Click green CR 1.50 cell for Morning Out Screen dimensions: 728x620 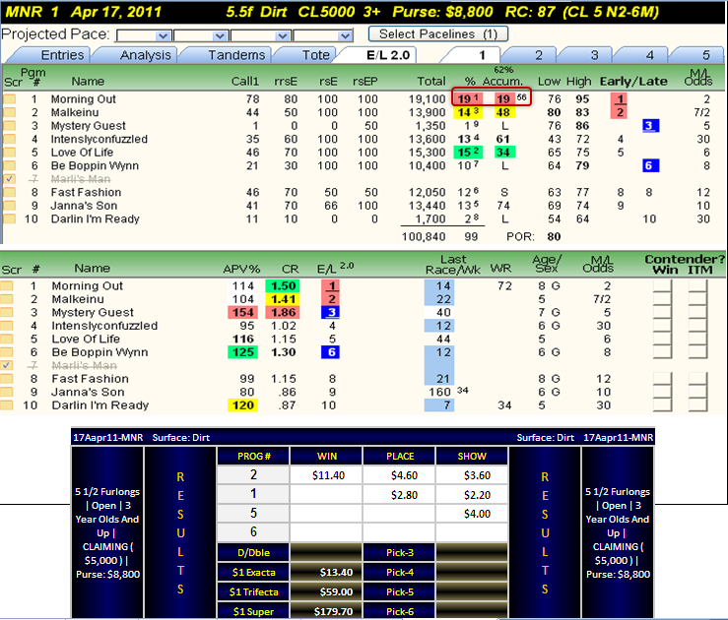[283, 285]
